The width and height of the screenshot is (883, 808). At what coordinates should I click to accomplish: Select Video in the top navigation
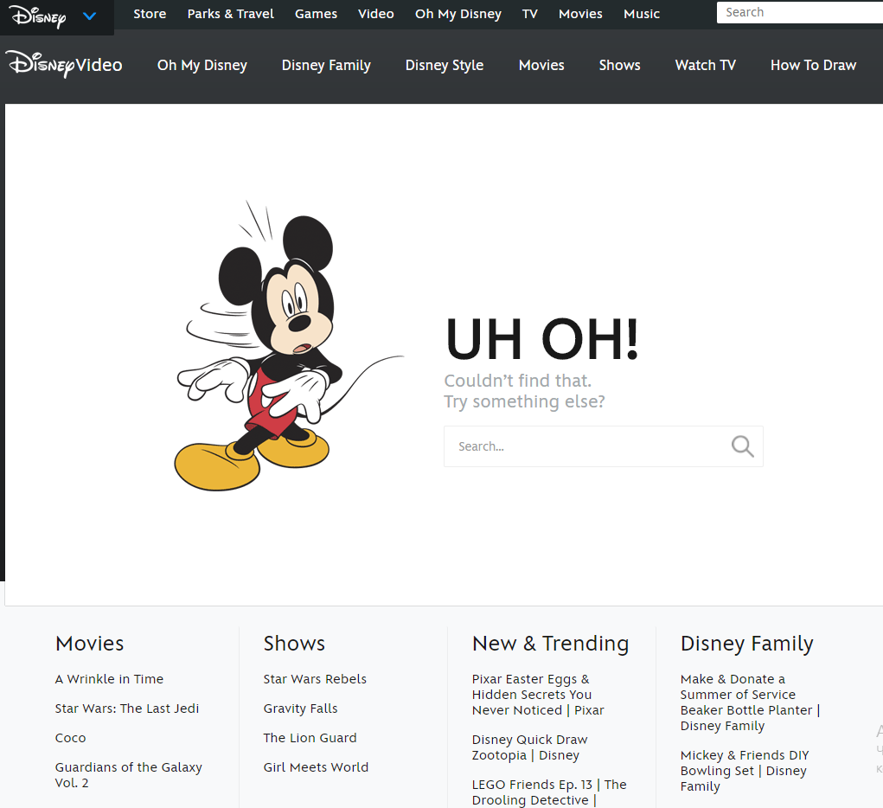click(x=376, y=14)
